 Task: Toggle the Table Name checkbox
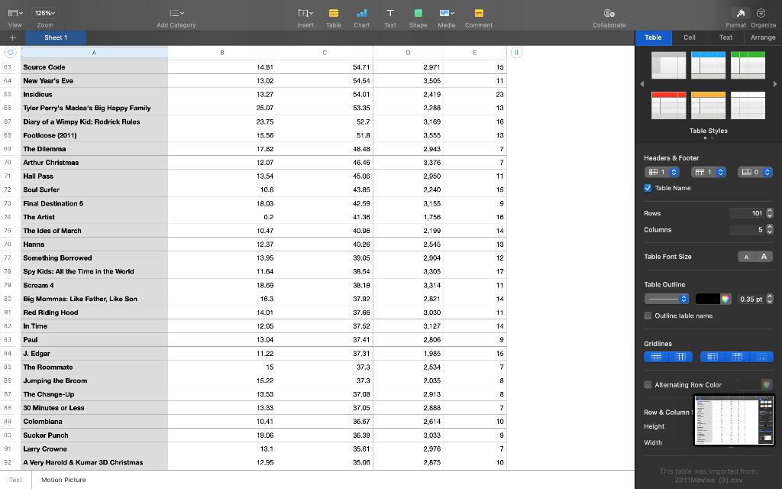(648, 188)
